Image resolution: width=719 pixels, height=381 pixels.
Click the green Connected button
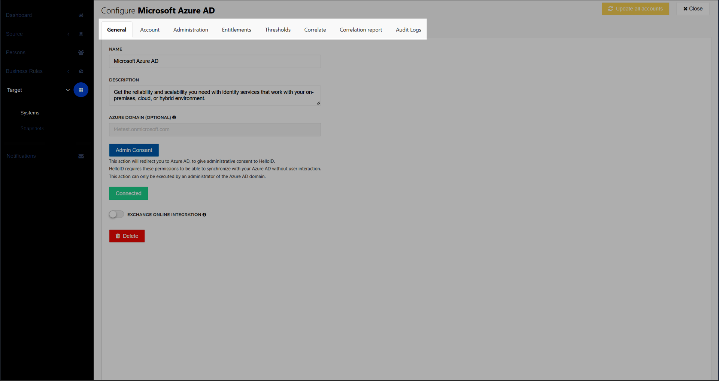[128, 194]
